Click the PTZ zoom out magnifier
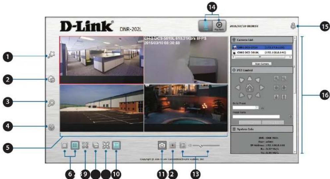The width and height of the screenshot is (330, 179). (x=284, y=78)
